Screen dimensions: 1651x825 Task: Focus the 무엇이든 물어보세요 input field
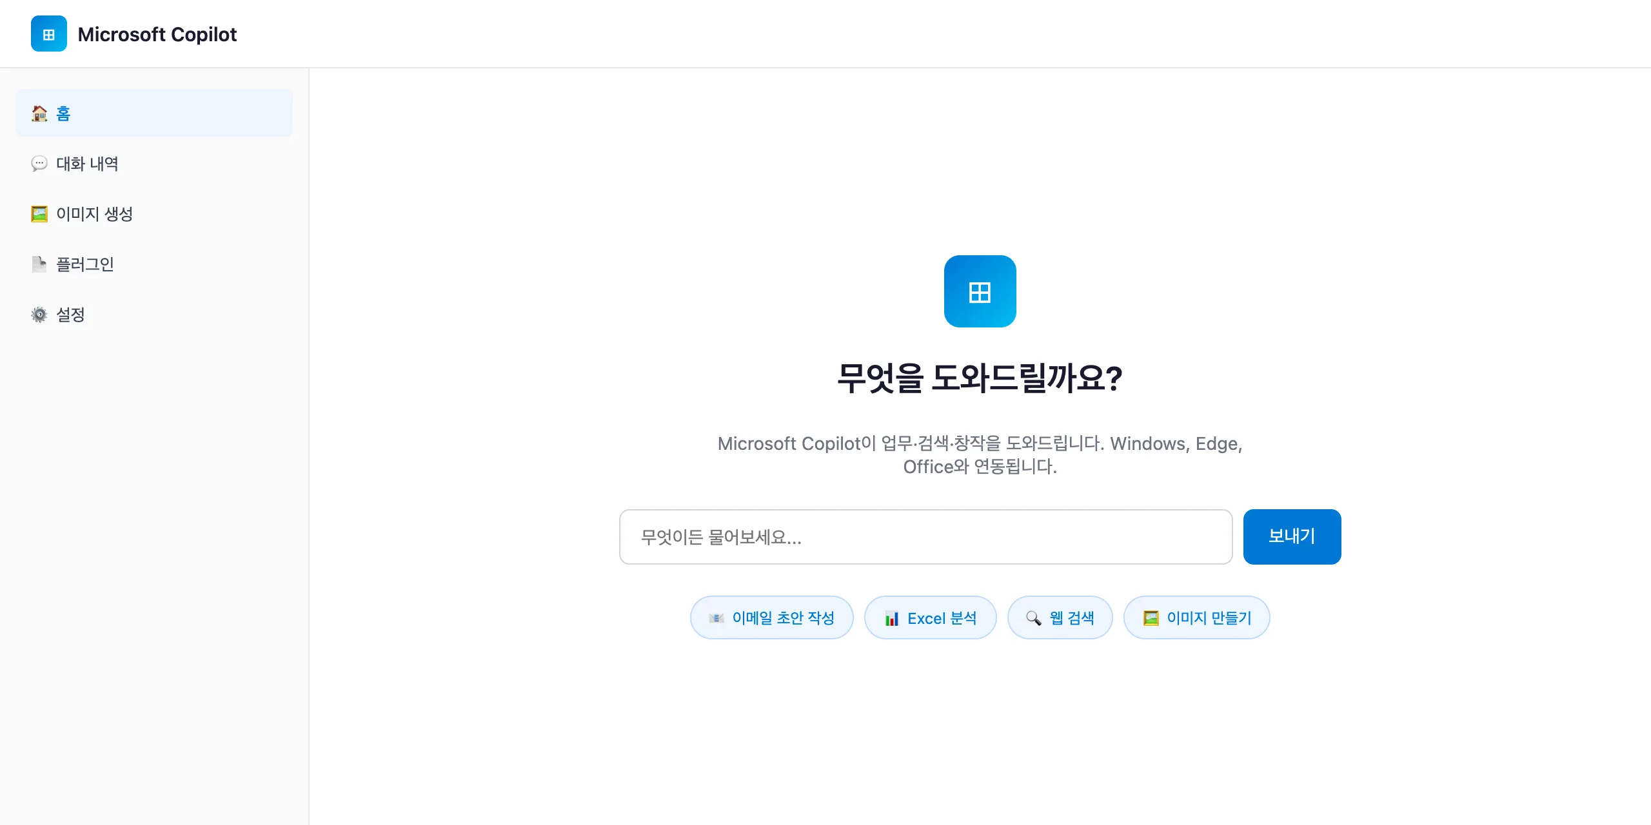click(926, 537)
